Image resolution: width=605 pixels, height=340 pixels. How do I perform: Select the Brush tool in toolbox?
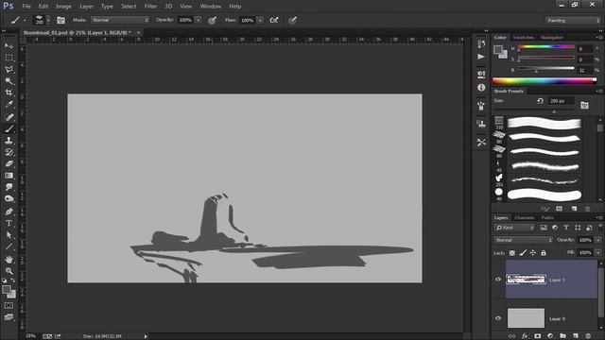(9, 128)
